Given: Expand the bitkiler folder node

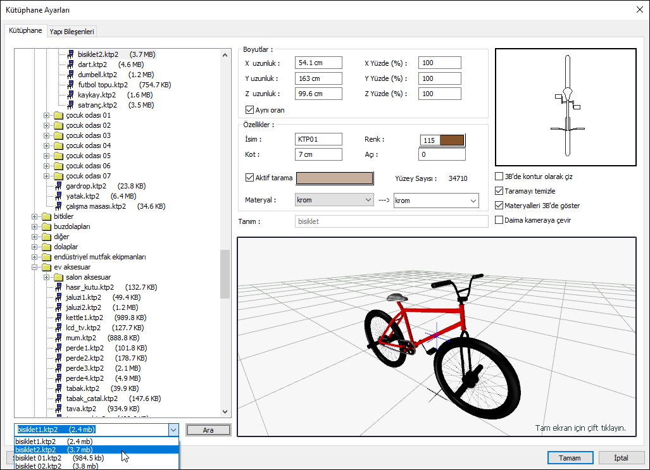Looking at the screenshot, I should 34,216.
